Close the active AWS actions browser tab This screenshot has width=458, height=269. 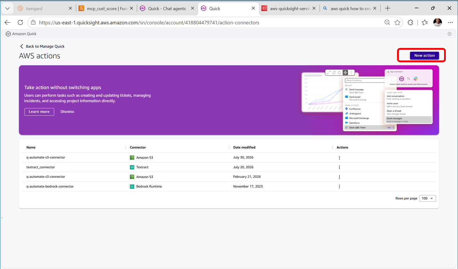[x=253, y=8]
